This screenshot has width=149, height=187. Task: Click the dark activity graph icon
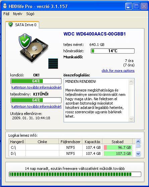coord(53,64)
